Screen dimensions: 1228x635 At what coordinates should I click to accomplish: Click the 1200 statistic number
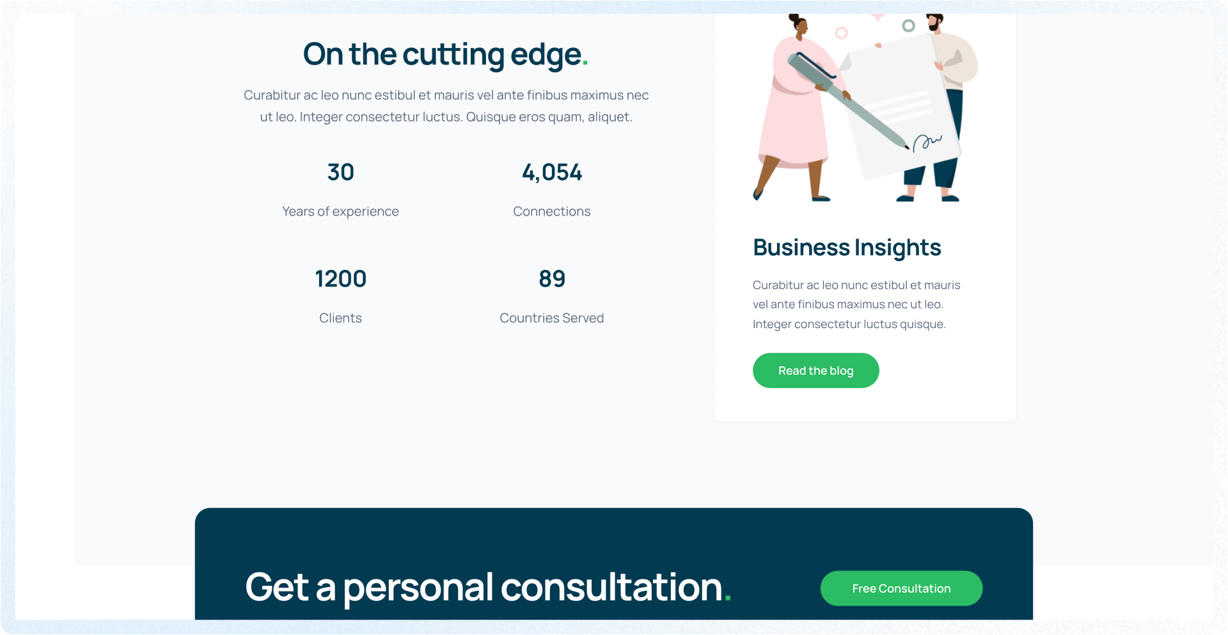(x=340, y=279)
